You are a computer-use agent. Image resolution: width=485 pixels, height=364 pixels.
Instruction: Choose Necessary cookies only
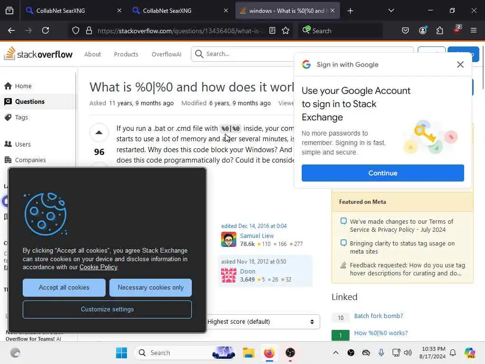151,288
